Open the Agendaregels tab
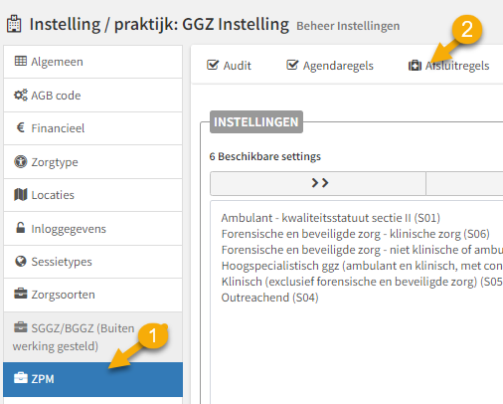 (330, 66)
